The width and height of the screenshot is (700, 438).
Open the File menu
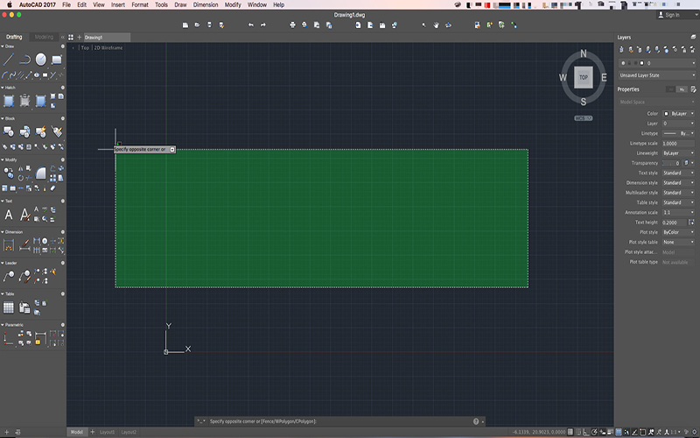(66, 5)
